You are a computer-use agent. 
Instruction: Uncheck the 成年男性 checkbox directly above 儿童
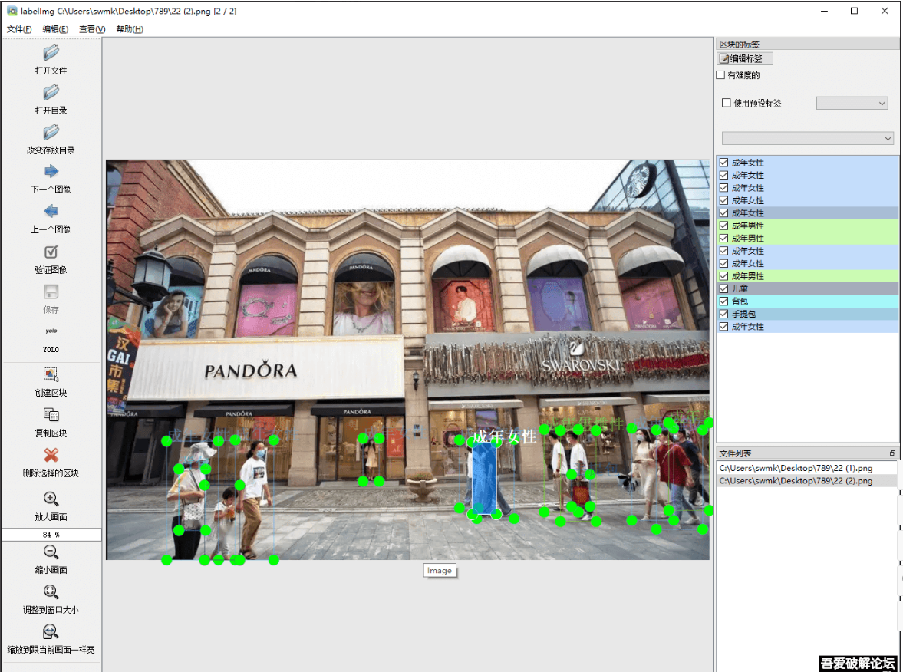(724, 276)
